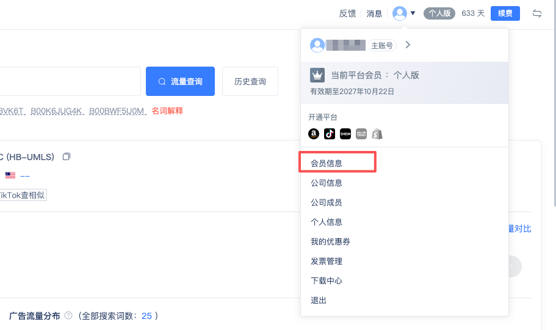Click the copy icon beside HB-UMLS title
Screen dimensions: 556x330
tap(67, 157)
